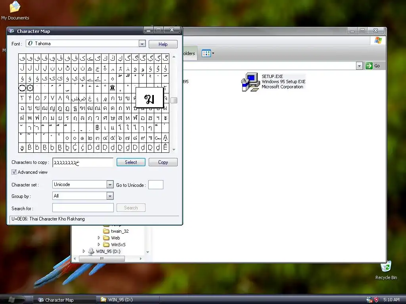Screen dimensions: 406x304
Task: Click the Views toolbar icon in Explorer
Action: (x=206, y=53)
